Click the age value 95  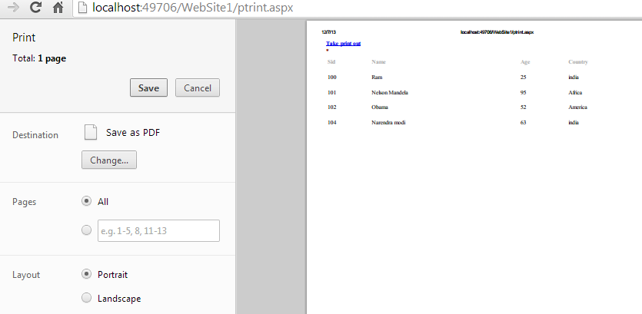pos(524,92)
